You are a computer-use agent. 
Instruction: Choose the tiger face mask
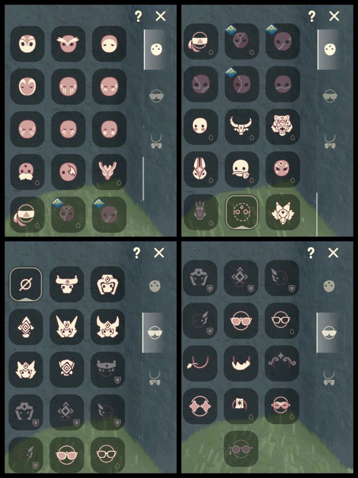click(282, 127)
